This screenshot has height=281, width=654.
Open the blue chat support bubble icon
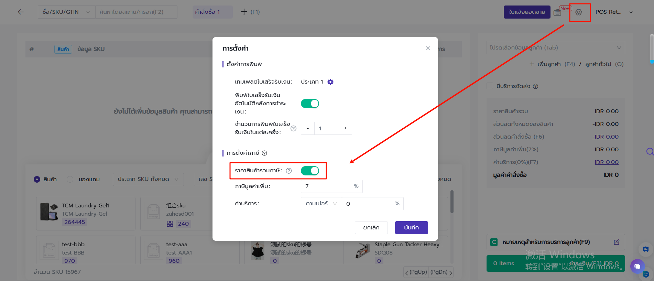click(637, 266)
